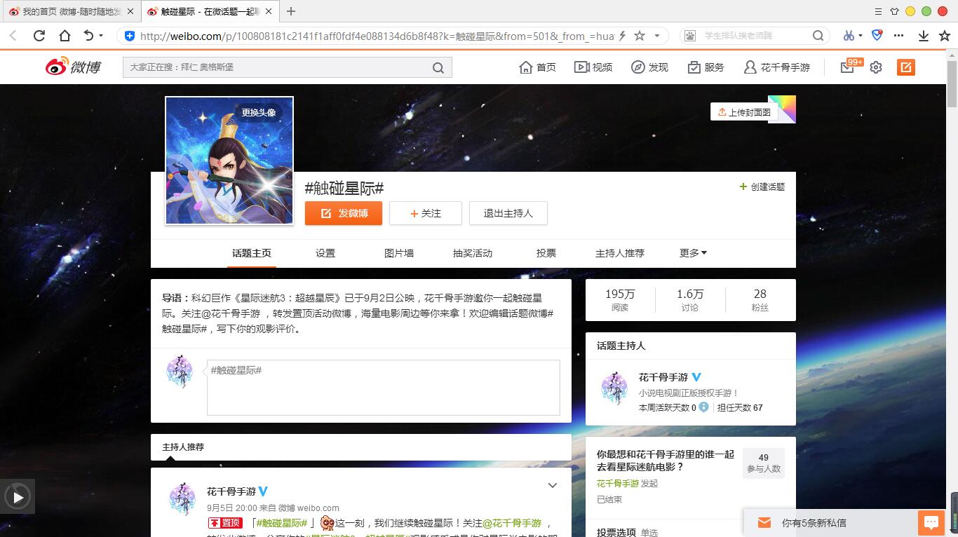Click 更换头像 on topic avatar
Image resolution: width=958 pixels, height=537 pixels.
tap(259, 112)
